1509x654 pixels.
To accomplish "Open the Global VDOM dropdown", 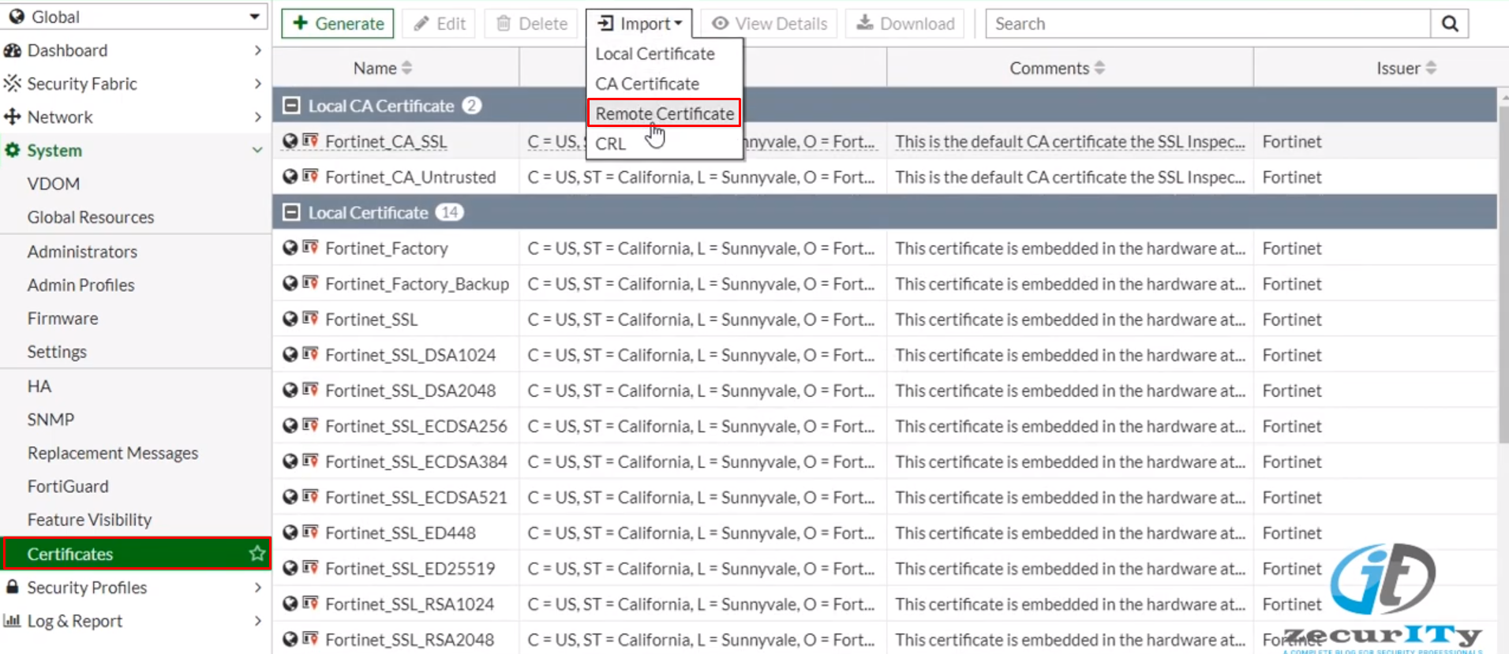I will coord(134,17).
